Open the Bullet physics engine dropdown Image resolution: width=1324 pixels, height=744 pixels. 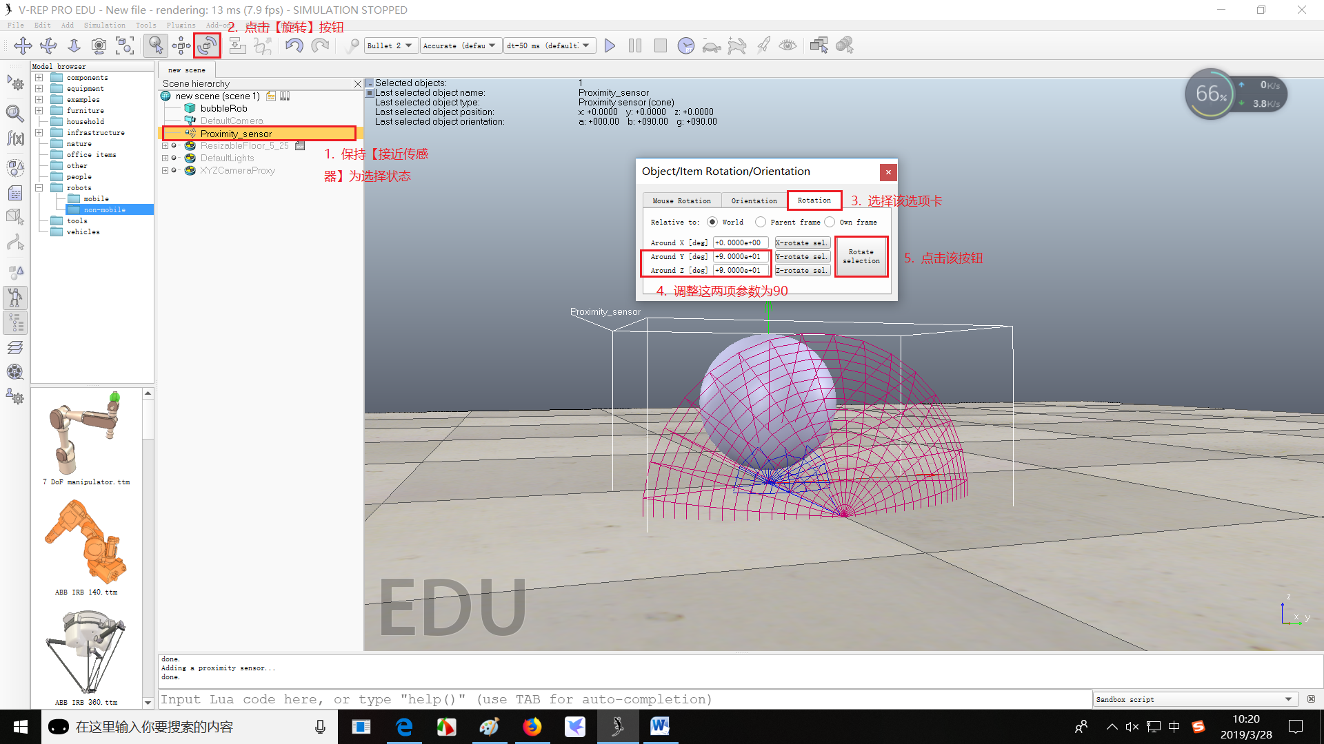point(390,45)
